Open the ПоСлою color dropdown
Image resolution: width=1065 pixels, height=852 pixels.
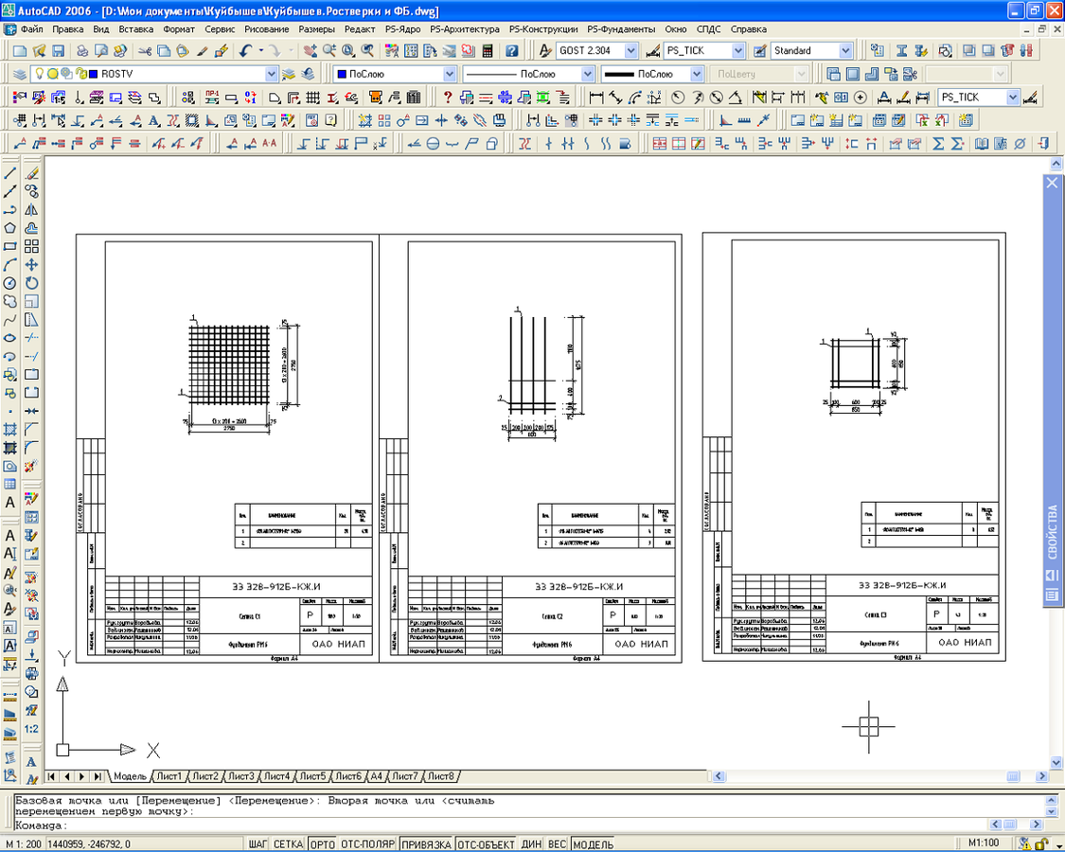pyautogui.click(x=449, y=74)
